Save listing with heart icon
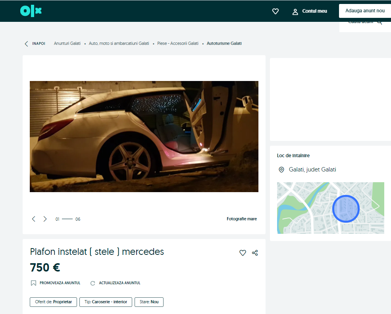This screenshot has width=391, height=314. [x=243, y=253]
